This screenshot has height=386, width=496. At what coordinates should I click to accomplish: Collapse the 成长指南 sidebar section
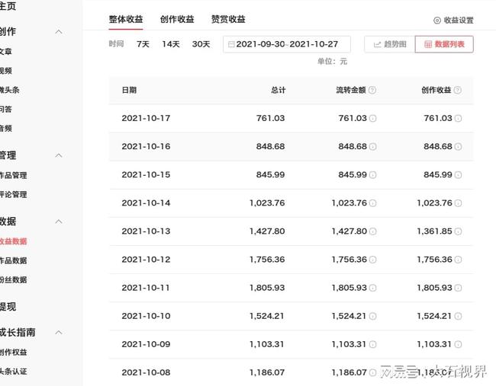59,333
